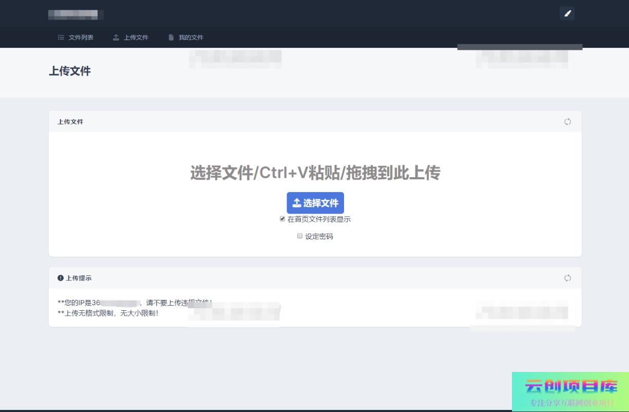Toggle via the 设定密码 label text
629x412 pixels.
(x=319, y=237)
